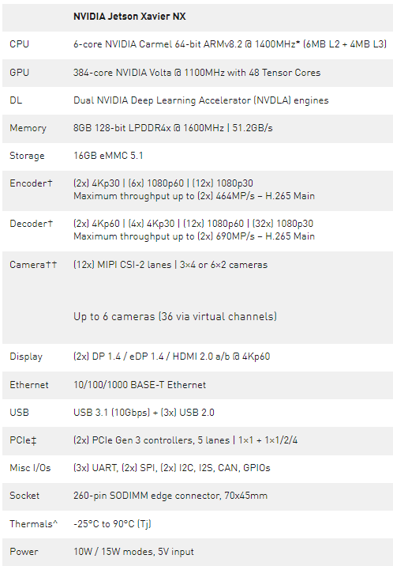Viewport: 393px width, 566px height.
Task: Click the DP 1.4 display specification
Action: (171, 357)
